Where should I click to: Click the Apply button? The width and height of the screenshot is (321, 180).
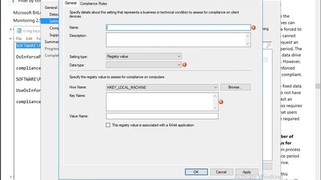[247, 172]
